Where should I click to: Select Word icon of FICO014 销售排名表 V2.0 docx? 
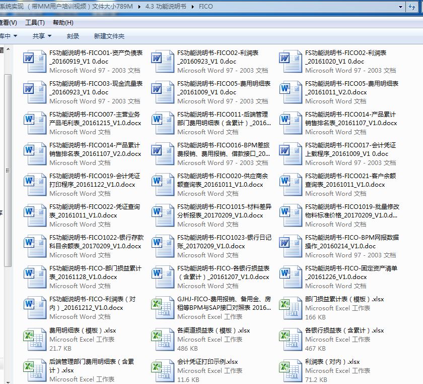(x=35, y=154)
